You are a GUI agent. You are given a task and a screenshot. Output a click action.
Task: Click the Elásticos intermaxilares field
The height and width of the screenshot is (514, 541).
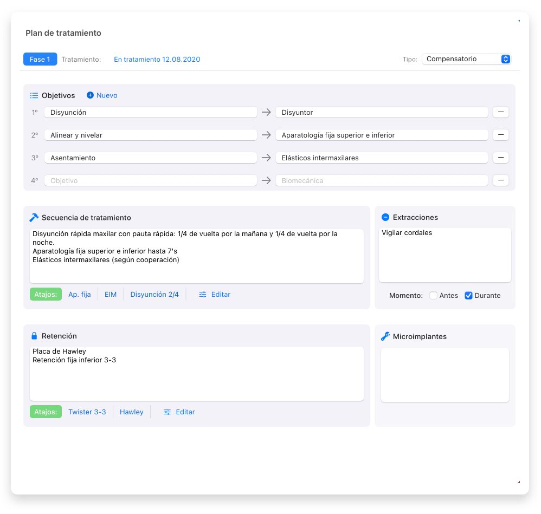coord(382,158)
